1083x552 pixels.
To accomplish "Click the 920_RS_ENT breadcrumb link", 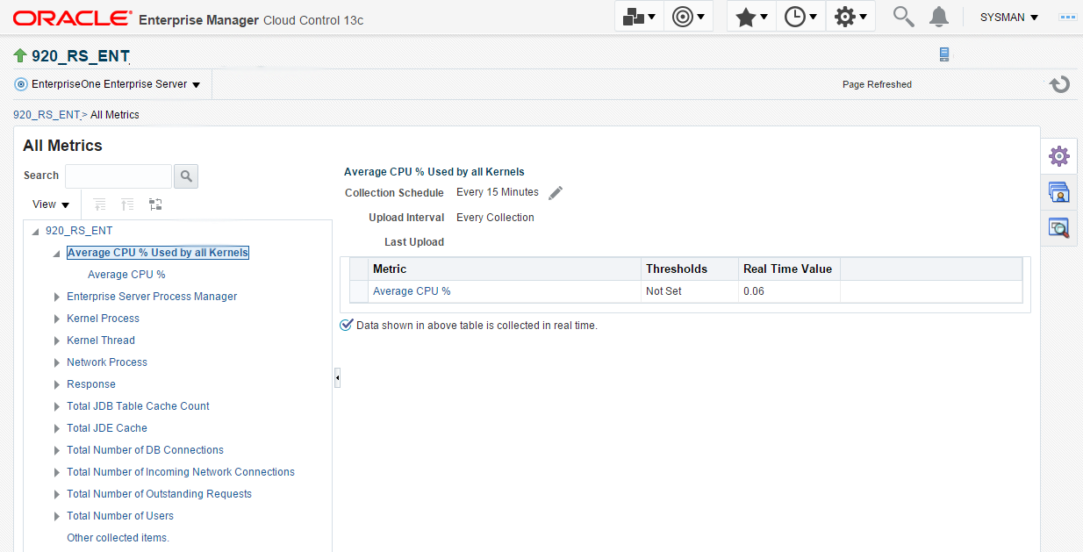I will click(47, 115).
